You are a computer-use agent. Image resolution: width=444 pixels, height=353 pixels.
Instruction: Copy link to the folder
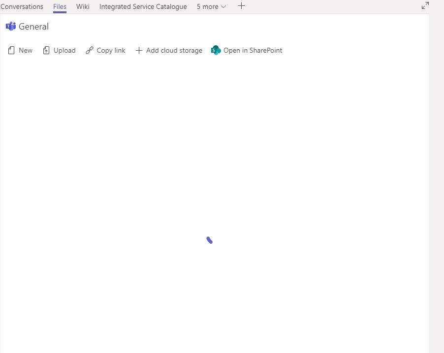click(105, 50)
